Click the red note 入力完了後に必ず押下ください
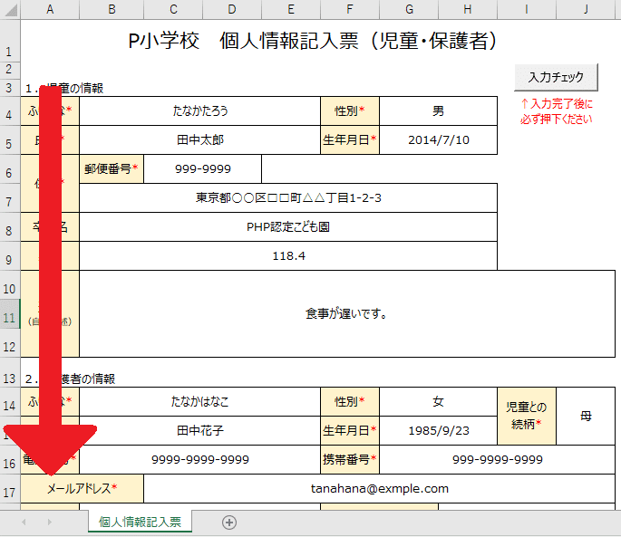This screenshot has width=621, height=537. click(556, 111)
